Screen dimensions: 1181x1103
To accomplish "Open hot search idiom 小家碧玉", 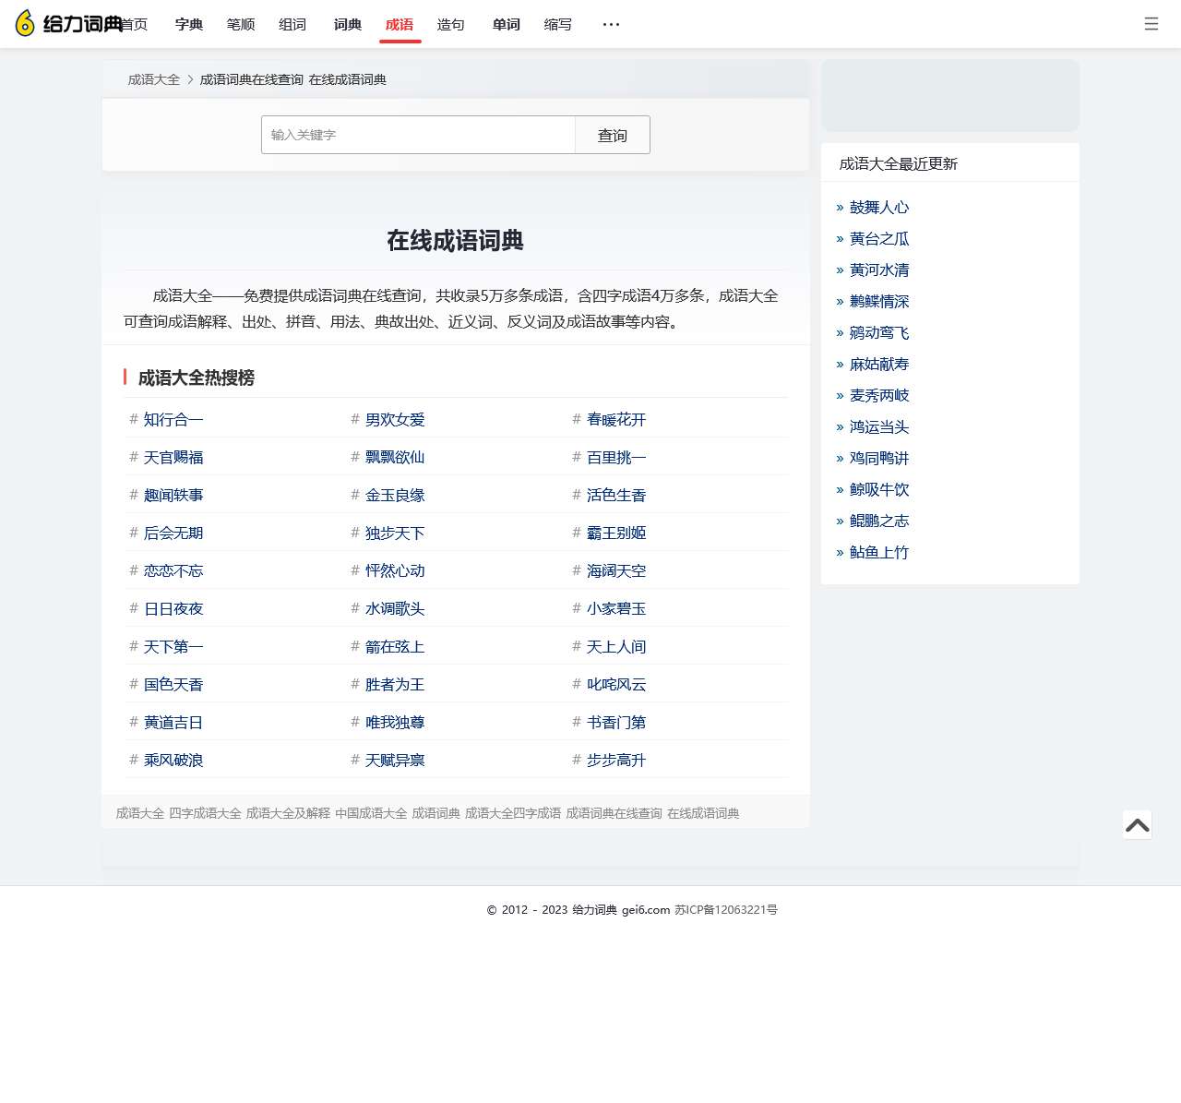I will coord(616,608).
